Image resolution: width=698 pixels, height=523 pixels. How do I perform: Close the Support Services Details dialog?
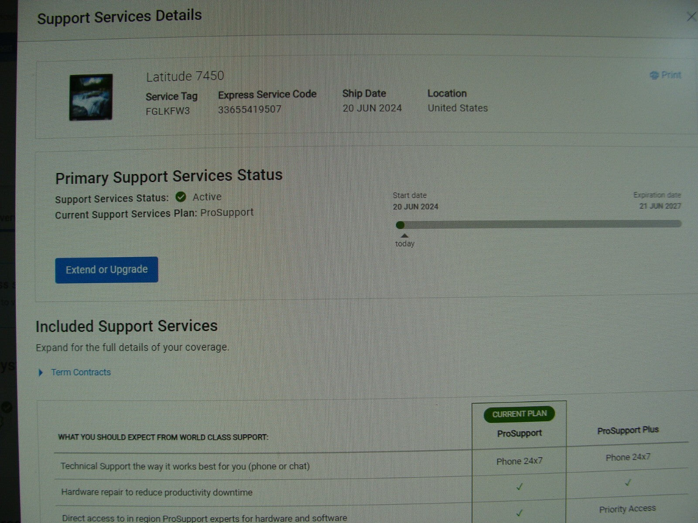click(691, 17)
